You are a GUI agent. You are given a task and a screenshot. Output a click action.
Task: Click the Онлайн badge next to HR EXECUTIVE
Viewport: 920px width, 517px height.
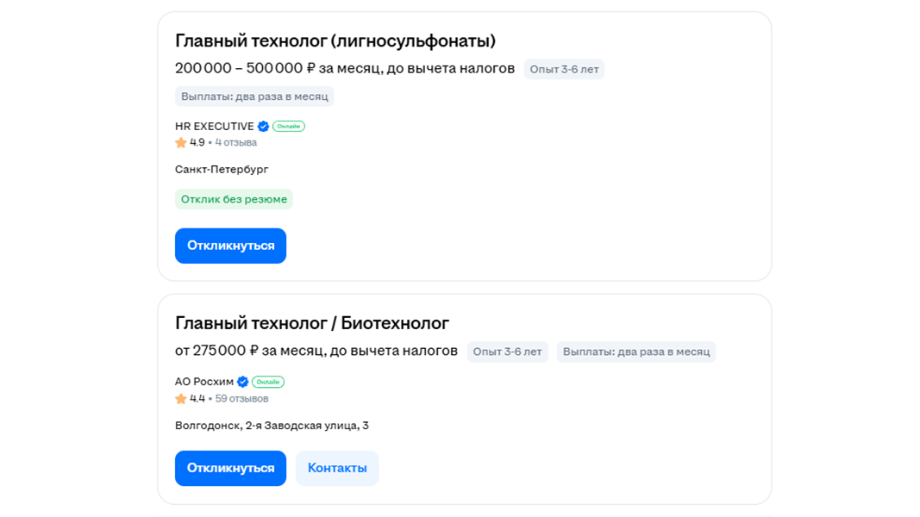coord(289,127)
